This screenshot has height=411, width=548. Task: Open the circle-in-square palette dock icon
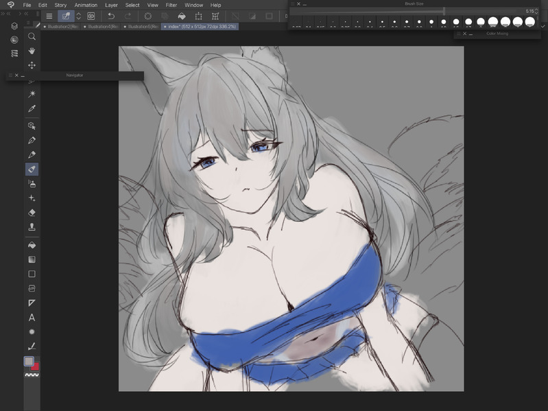coord(14,40)
